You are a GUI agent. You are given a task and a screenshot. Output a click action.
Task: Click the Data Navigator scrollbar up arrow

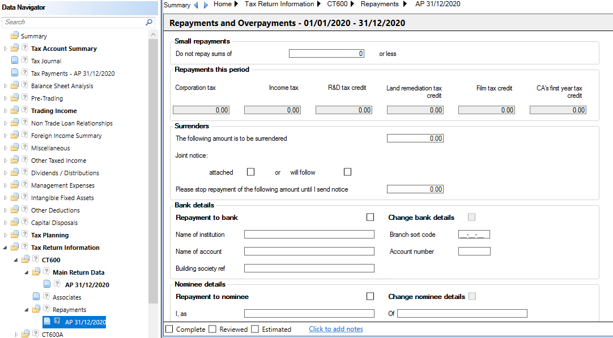point(153,34)
